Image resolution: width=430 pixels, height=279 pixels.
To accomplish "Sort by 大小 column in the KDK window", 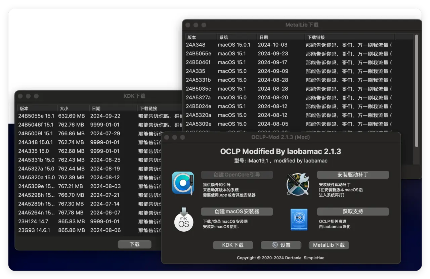I will coord(73,108).
